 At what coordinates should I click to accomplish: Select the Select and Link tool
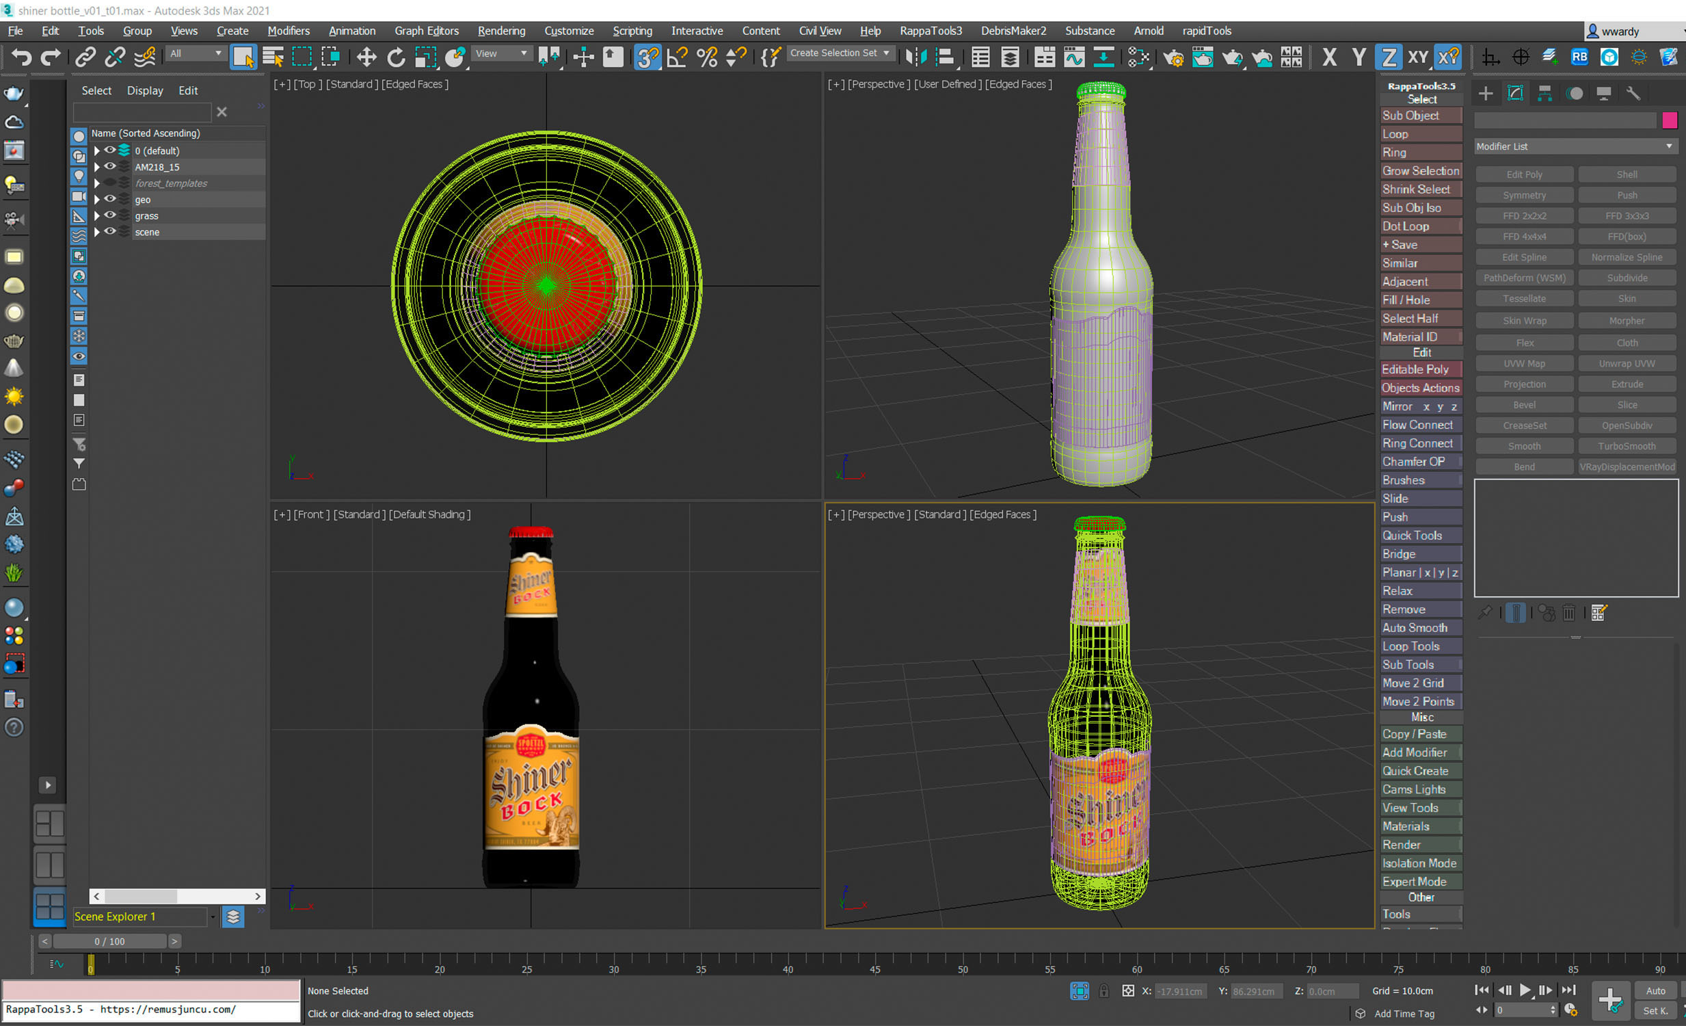(x=85, y=57)
